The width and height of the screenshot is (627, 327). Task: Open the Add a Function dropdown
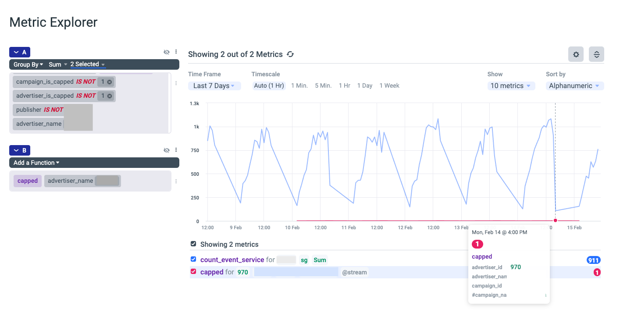[x=36, y=163]
